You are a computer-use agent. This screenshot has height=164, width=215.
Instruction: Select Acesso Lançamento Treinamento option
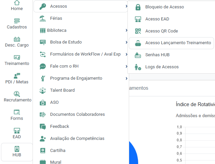(178, 43)
